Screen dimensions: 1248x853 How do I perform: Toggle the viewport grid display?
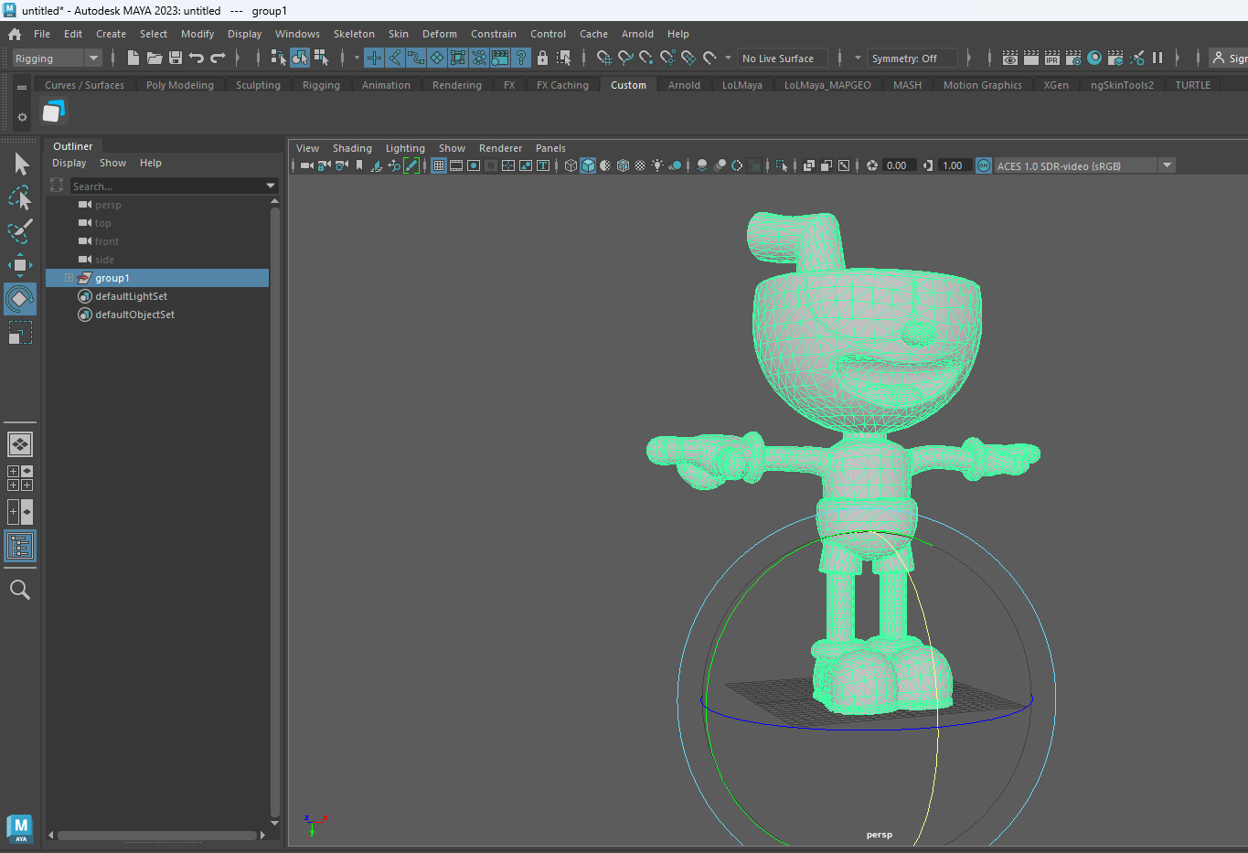439,165
